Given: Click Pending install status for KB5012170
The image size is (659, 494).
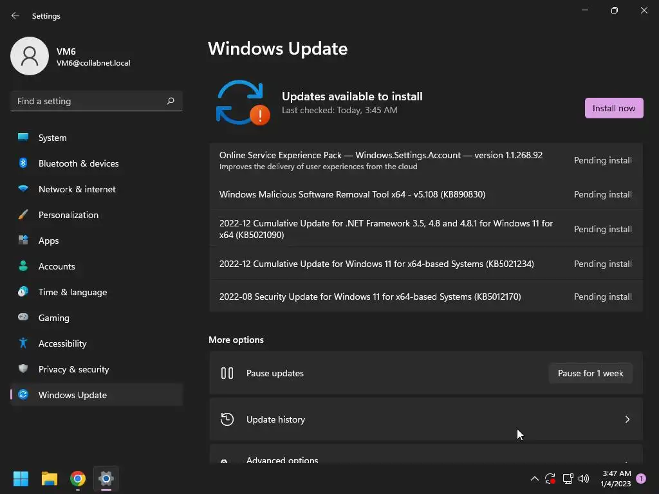Looking at the screenshot, I should tap(602, 297).
